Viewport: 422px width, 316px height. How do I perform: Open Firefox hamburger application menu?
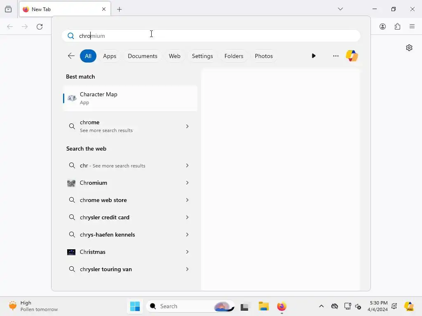tap(412, 26)
